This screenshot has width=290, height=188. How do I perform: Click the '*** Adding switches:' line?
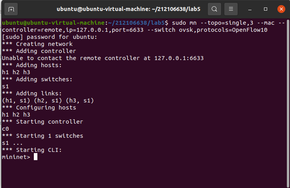pos(37,79)
